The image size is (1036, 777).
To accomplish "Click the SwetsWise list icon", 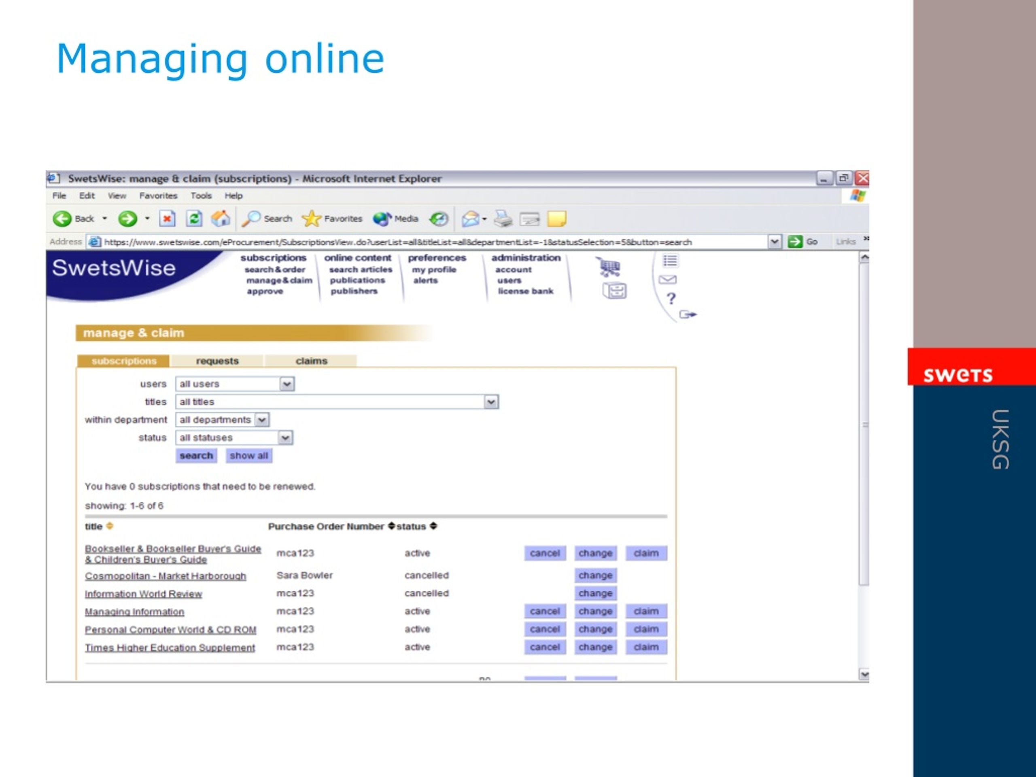I will coord(670,261).
